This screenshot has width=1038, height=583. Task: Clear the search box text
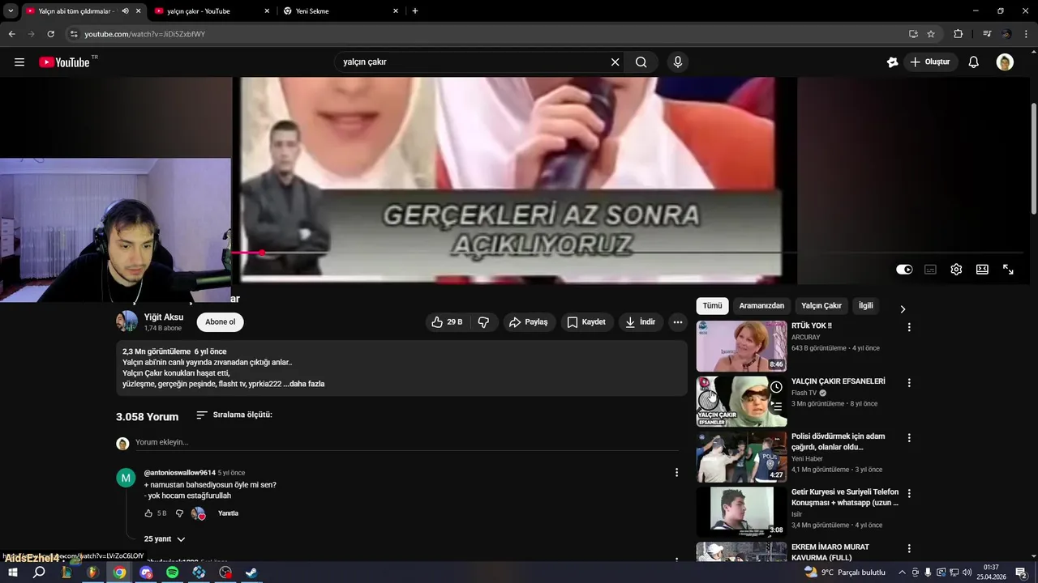615,62
